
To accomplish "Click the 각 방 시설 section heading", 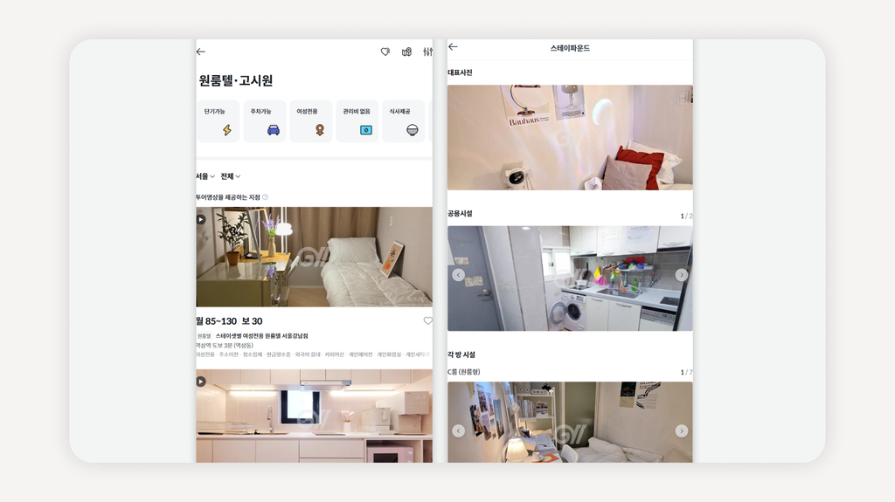I will point(461,354).
